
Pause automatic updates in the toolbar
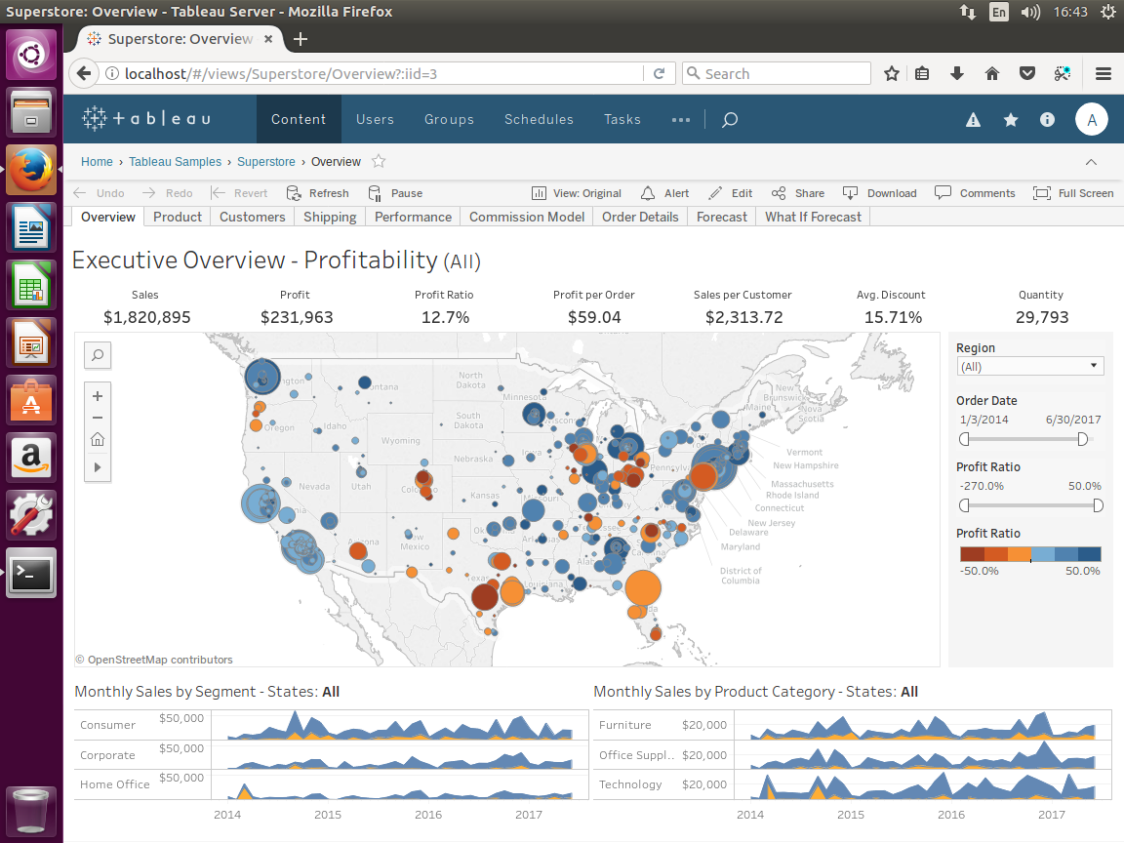click(395, 193)
